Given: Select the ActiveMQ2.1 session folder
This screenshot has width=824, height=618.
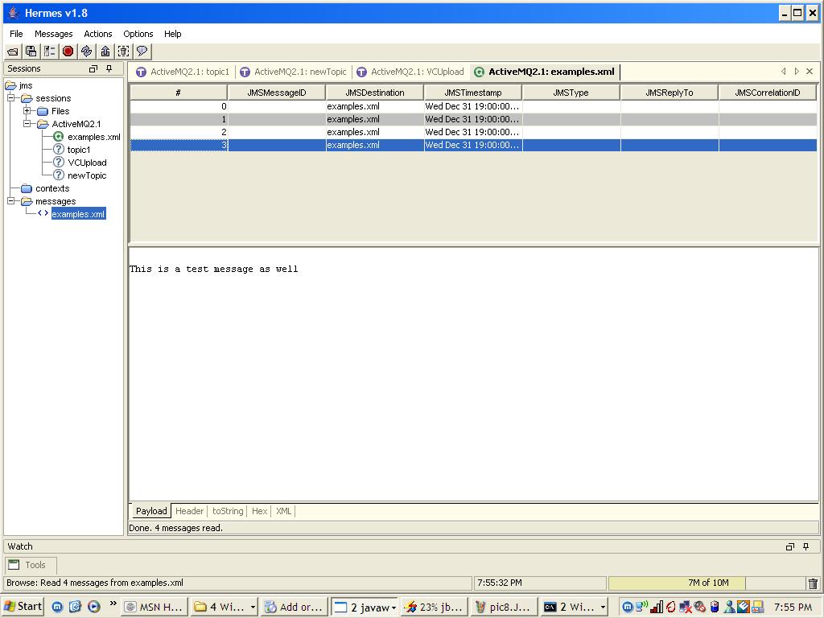Looking at the screenshot, I should coord(69,124).
